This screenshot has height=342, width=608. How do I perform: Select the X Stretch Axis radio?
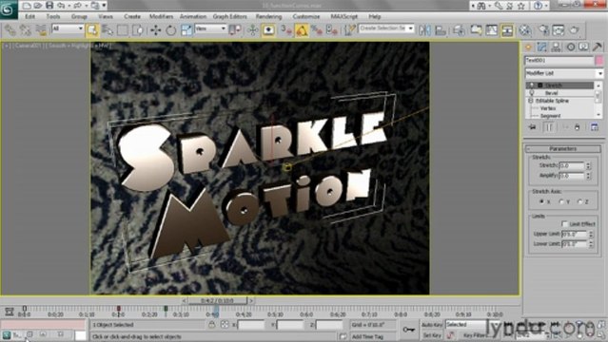[x=541, y=201]
